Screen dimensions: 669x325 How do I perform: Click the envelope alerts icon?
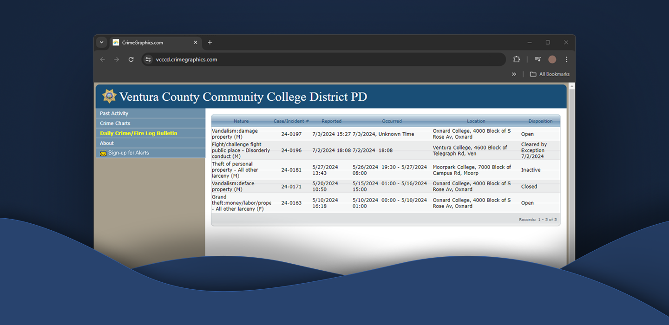click(x=103, y=153)
